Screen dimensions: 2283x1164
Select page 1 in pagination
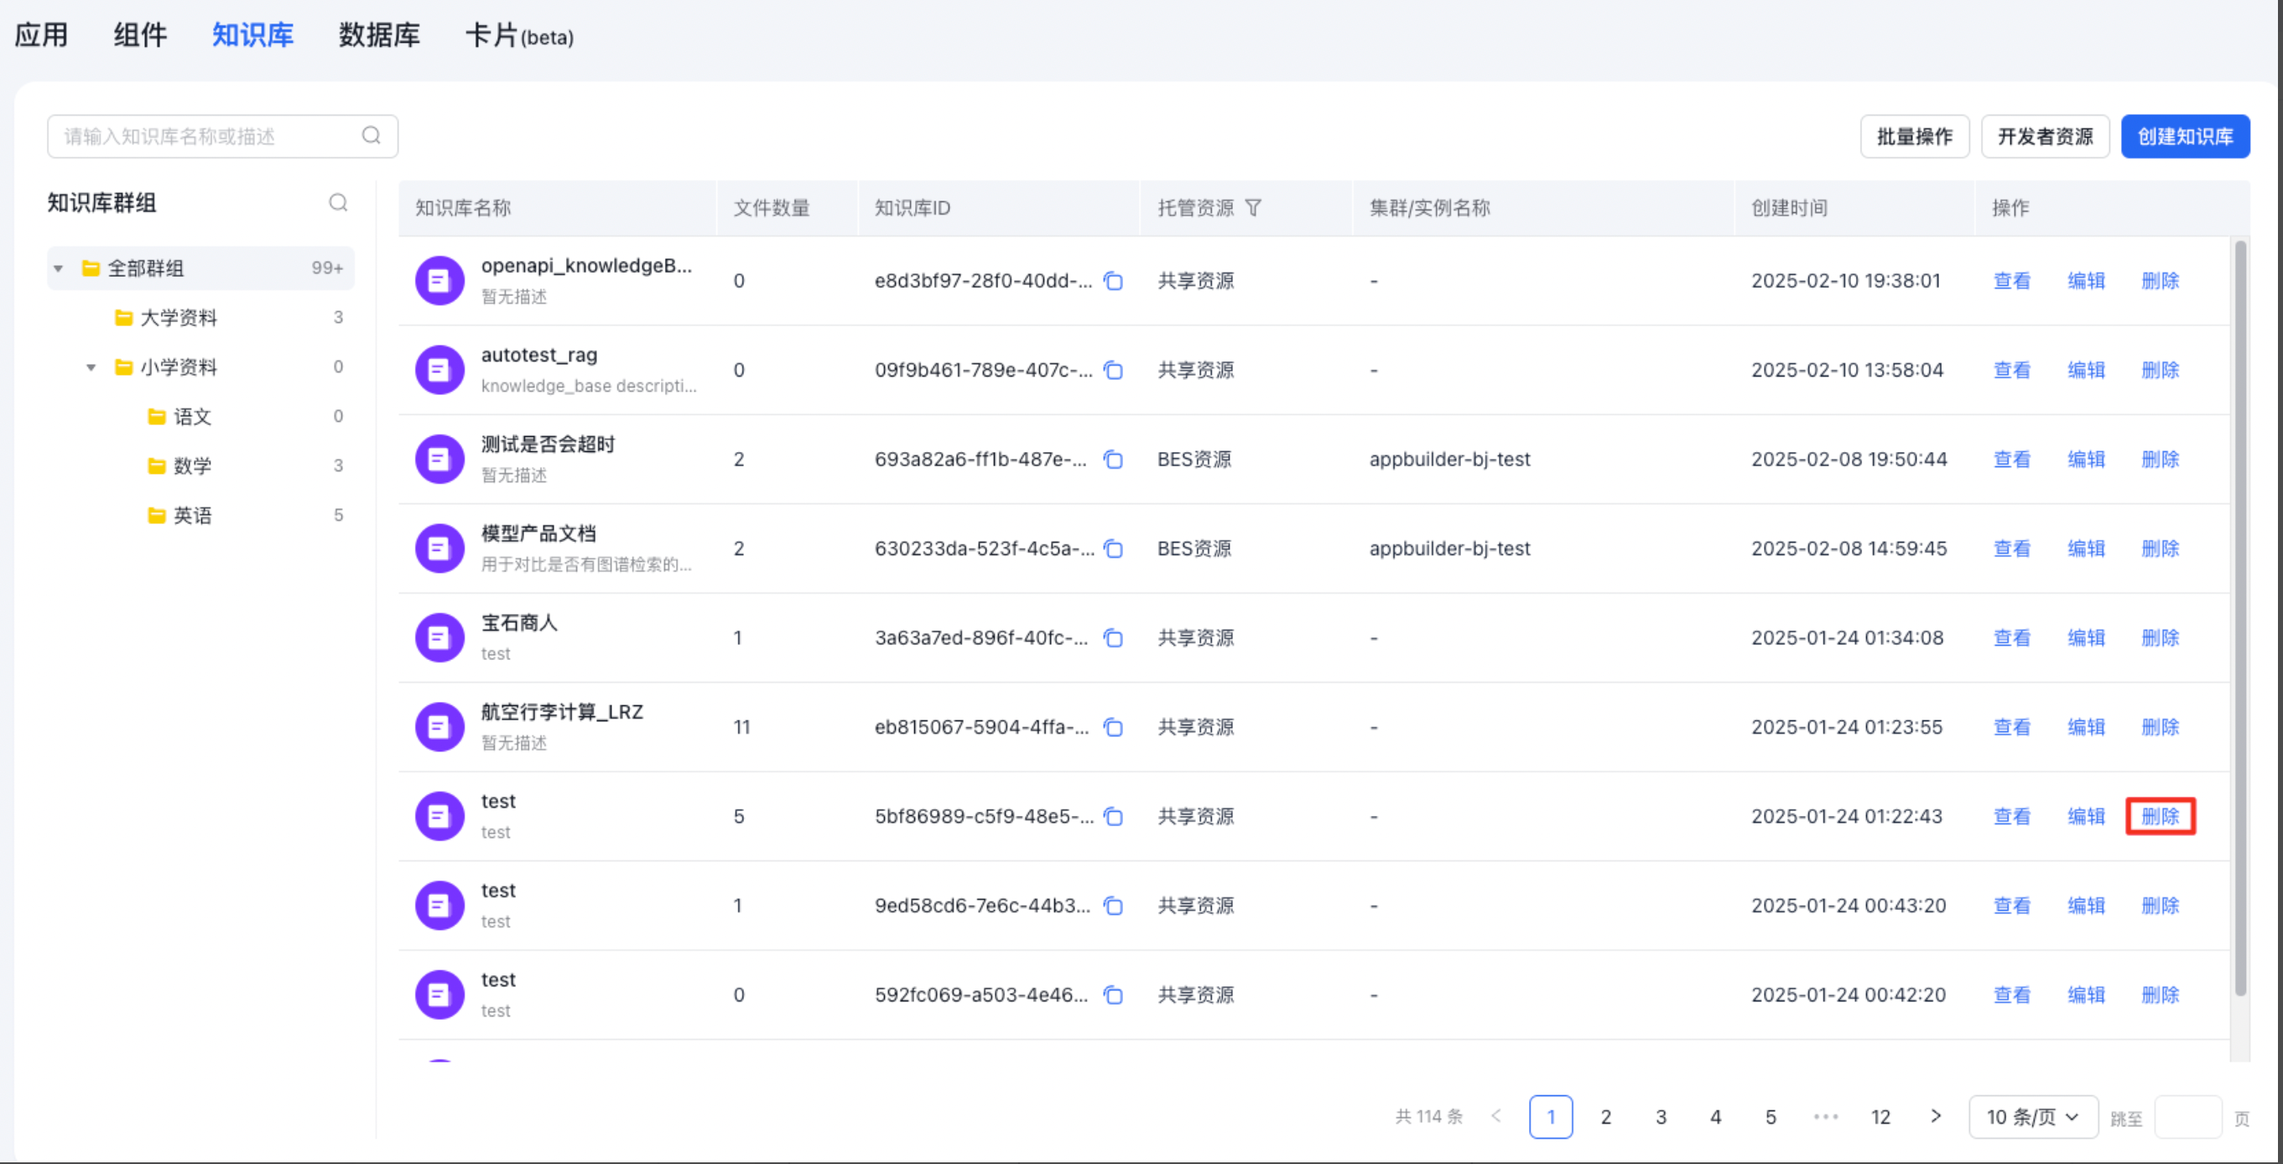click(x=1551, y=1117)
